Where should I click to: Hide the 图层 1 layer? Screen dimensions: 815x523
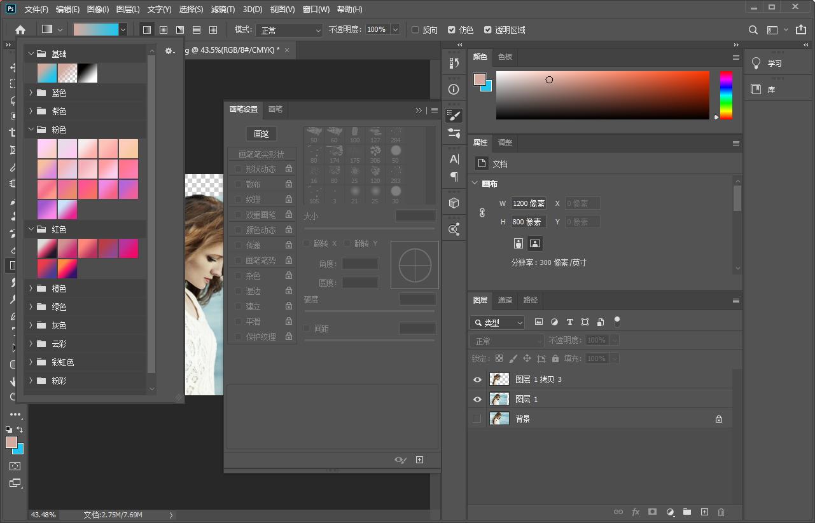tap(477, 399)
